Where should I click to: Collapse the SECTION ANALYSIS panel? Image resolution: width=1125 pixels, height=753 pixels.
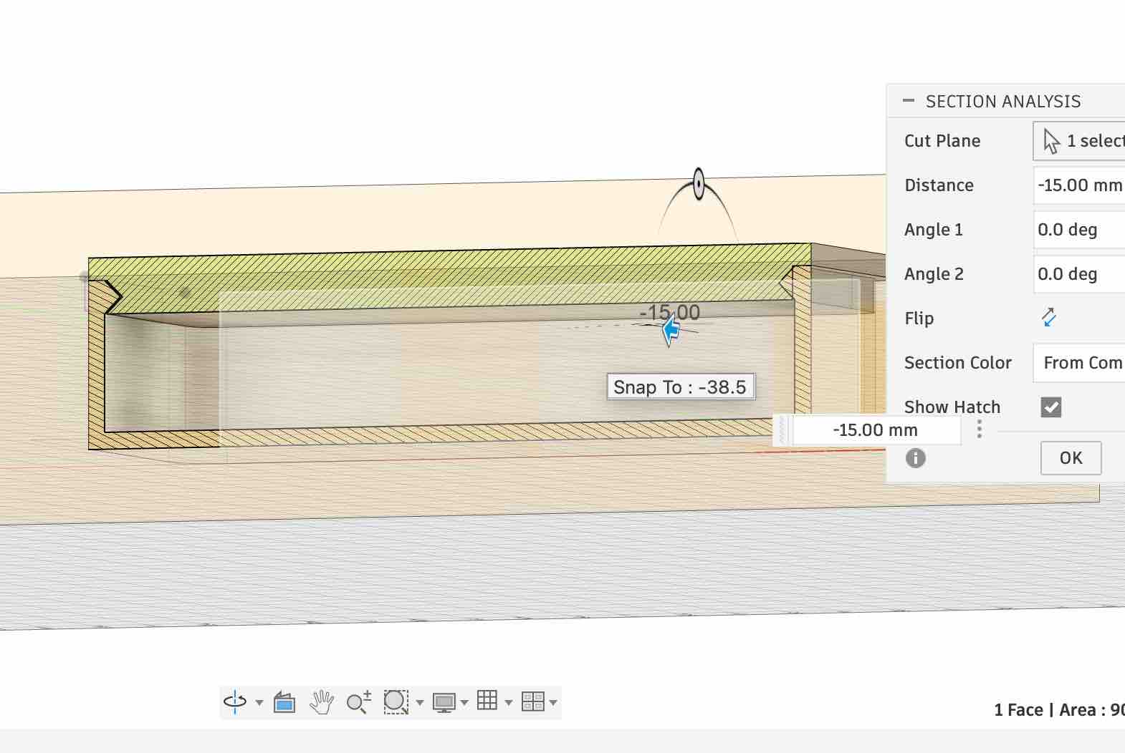[x=909, y=101]
